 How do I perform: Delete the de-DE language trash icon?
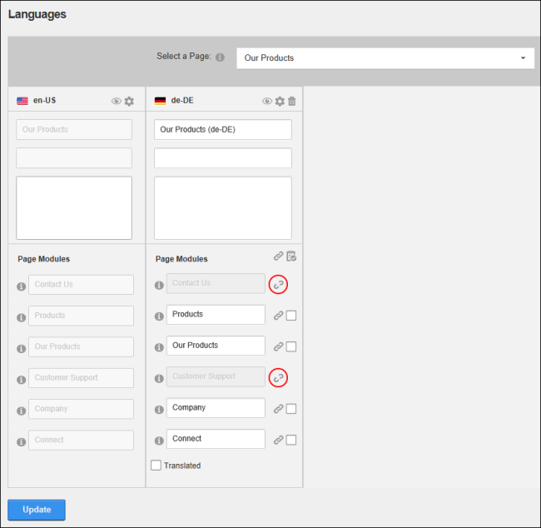292,101
